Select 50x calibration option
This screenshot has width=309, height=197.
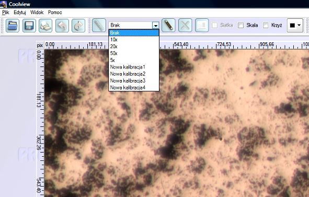coord(134,53)
